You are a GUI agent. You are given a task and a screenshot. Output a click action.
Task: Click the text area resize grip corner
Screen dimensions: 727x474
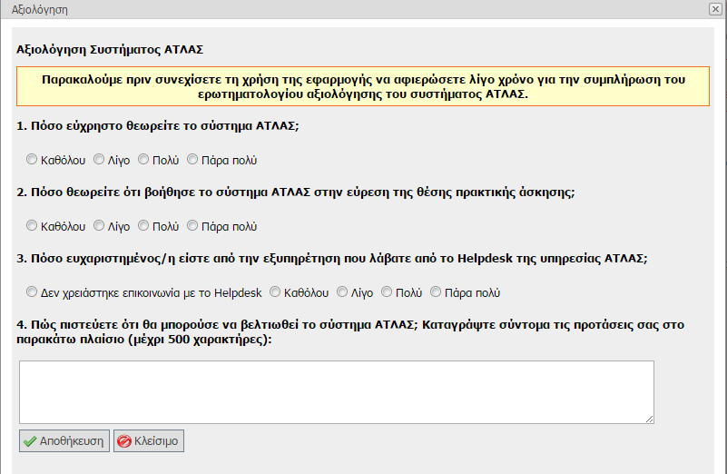(650, 420)
